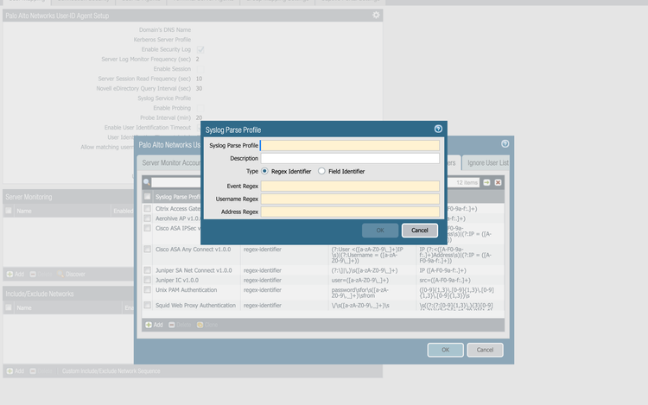Switch to the Ignore User List tab
Screen dimensions: 648x405
pyautogui.click(x=486, y=162)
